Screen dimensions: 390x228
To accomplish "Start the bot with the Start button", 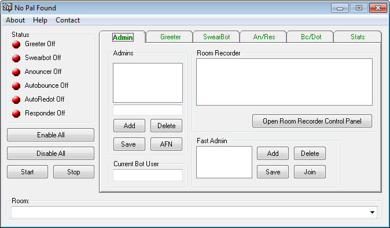I will point(27,172).
